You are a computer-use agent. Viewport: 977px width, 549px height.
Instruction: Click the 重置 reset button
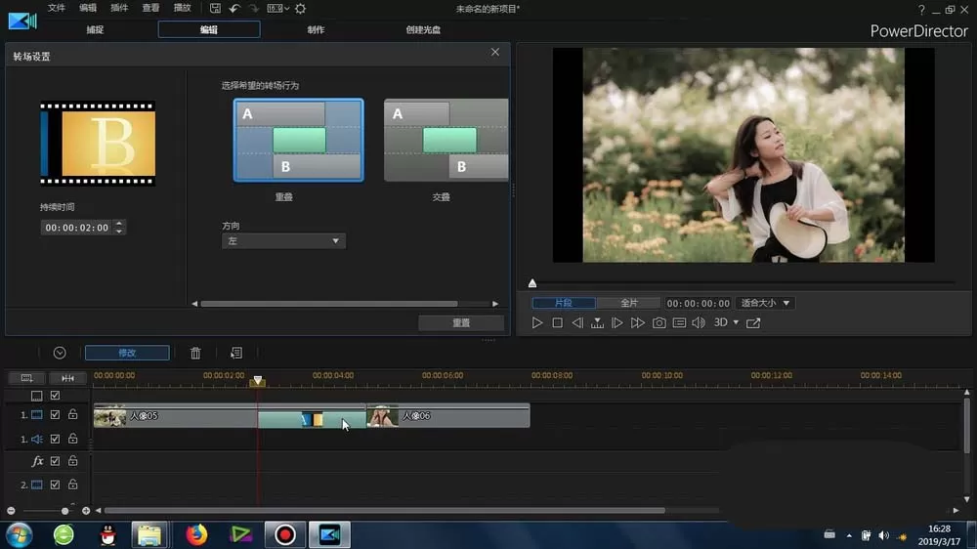click(x=461, y=322)
